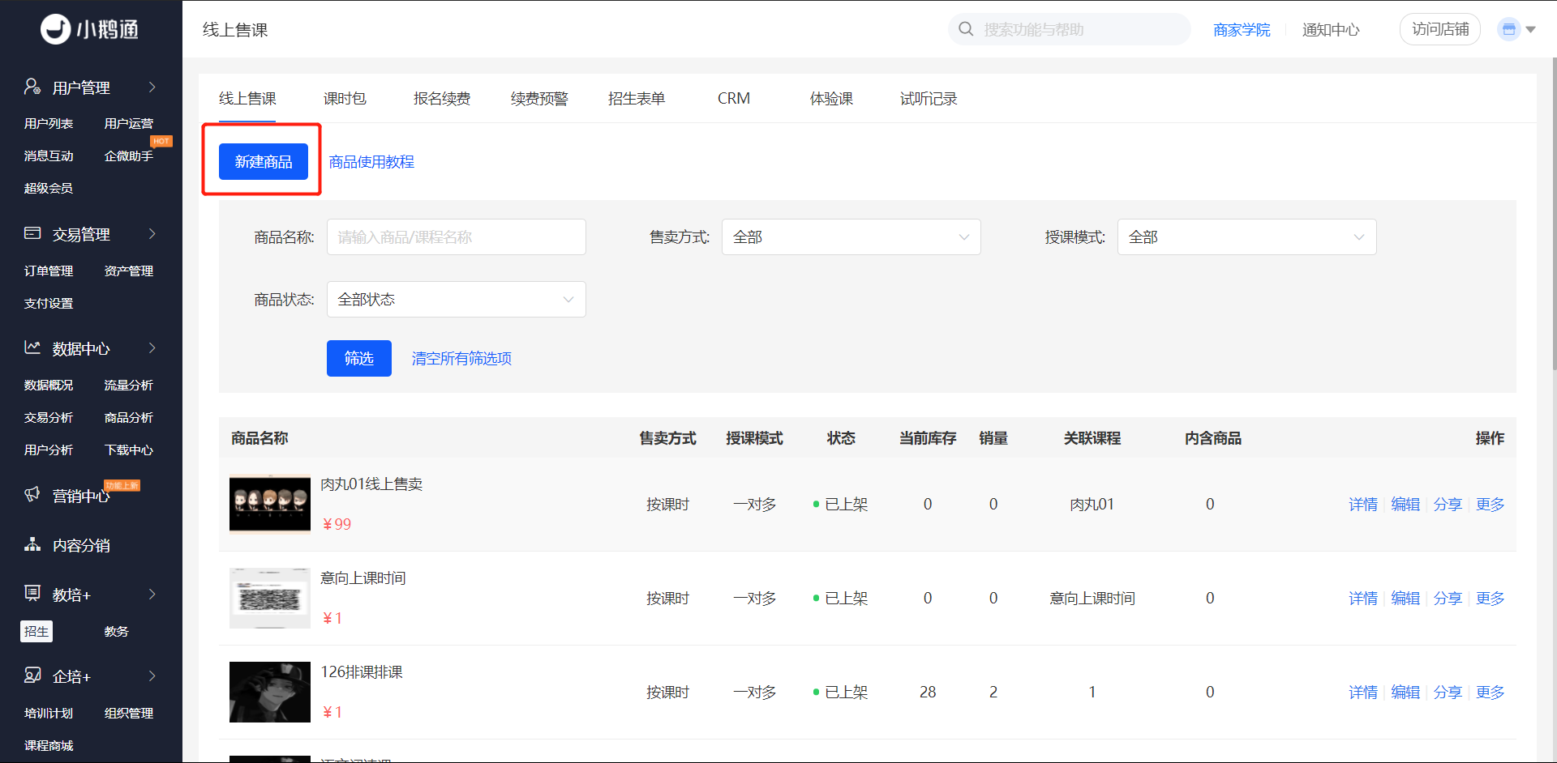Image resolution: width=1557 pixels, height=763 pixels.
Task: Click thumbnail of 126排课排课
Action: point(270,692)
